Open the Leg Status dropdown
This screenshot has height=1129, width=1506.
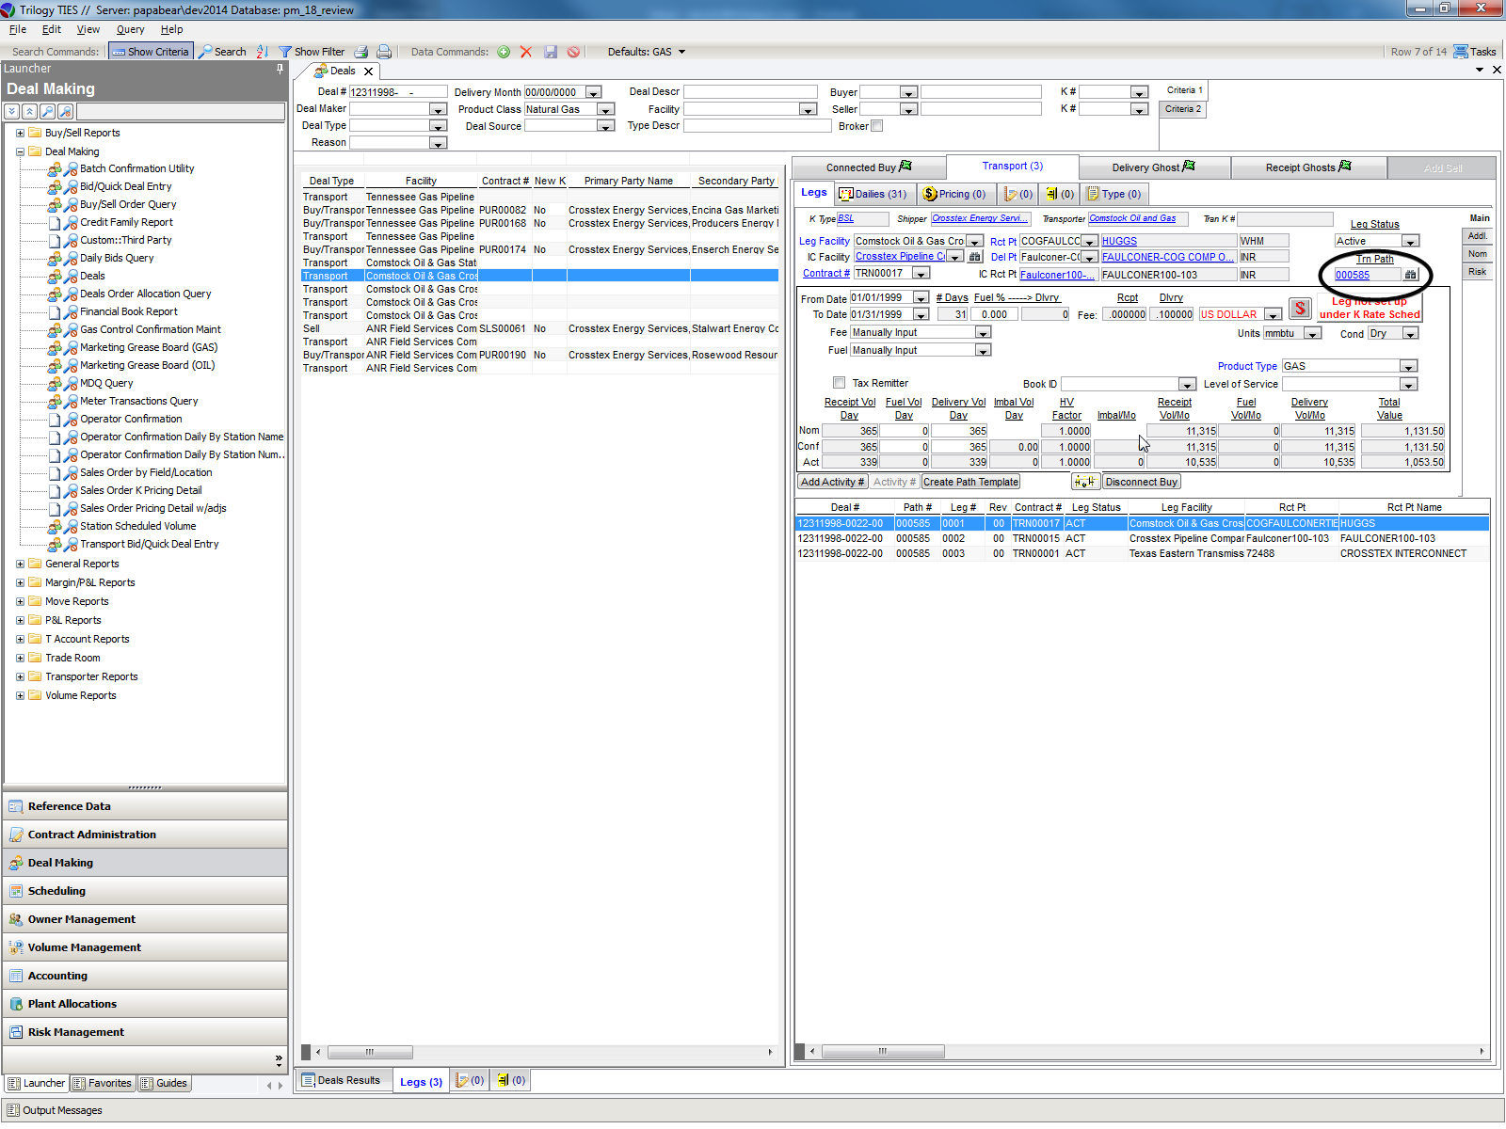(x=1410, y=242)
